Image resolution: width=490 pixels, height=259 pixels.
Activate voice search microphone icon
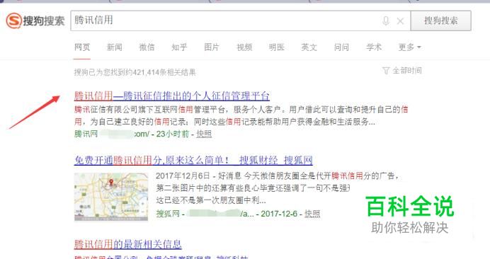tap(386, 21)
